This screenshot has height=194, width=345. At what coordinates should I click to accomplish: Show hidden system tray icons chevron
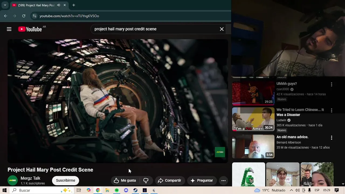click(291, 190)
